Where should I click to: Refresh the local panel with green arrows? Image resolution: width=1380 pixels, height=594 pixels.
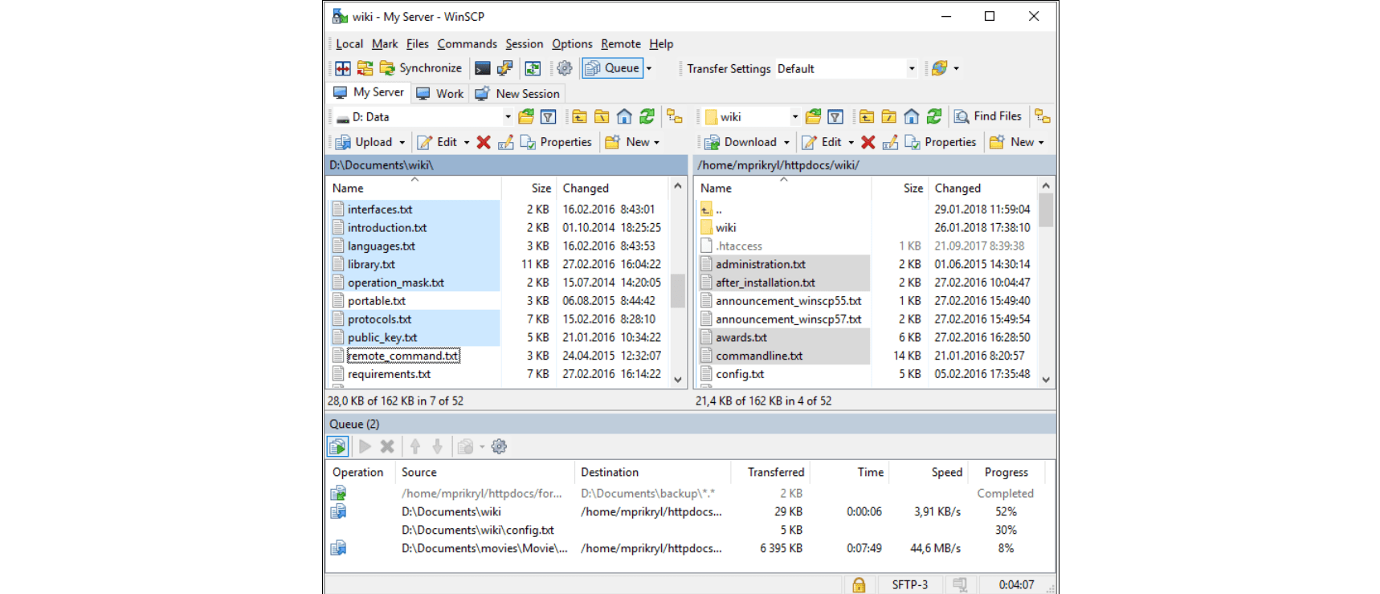647,117
